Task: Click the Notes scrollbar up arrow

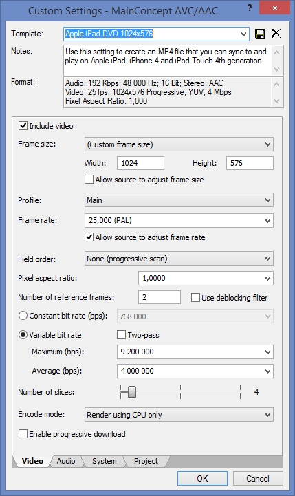Action: 276,52
